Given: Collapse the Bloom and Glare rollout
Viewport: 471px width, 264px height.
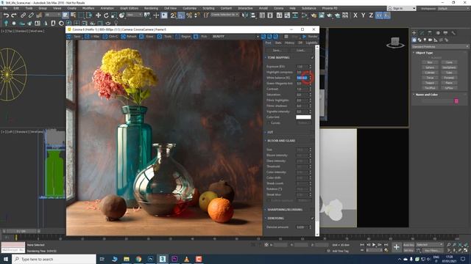Looking at the screenshot, I should [x=266, y=141].
